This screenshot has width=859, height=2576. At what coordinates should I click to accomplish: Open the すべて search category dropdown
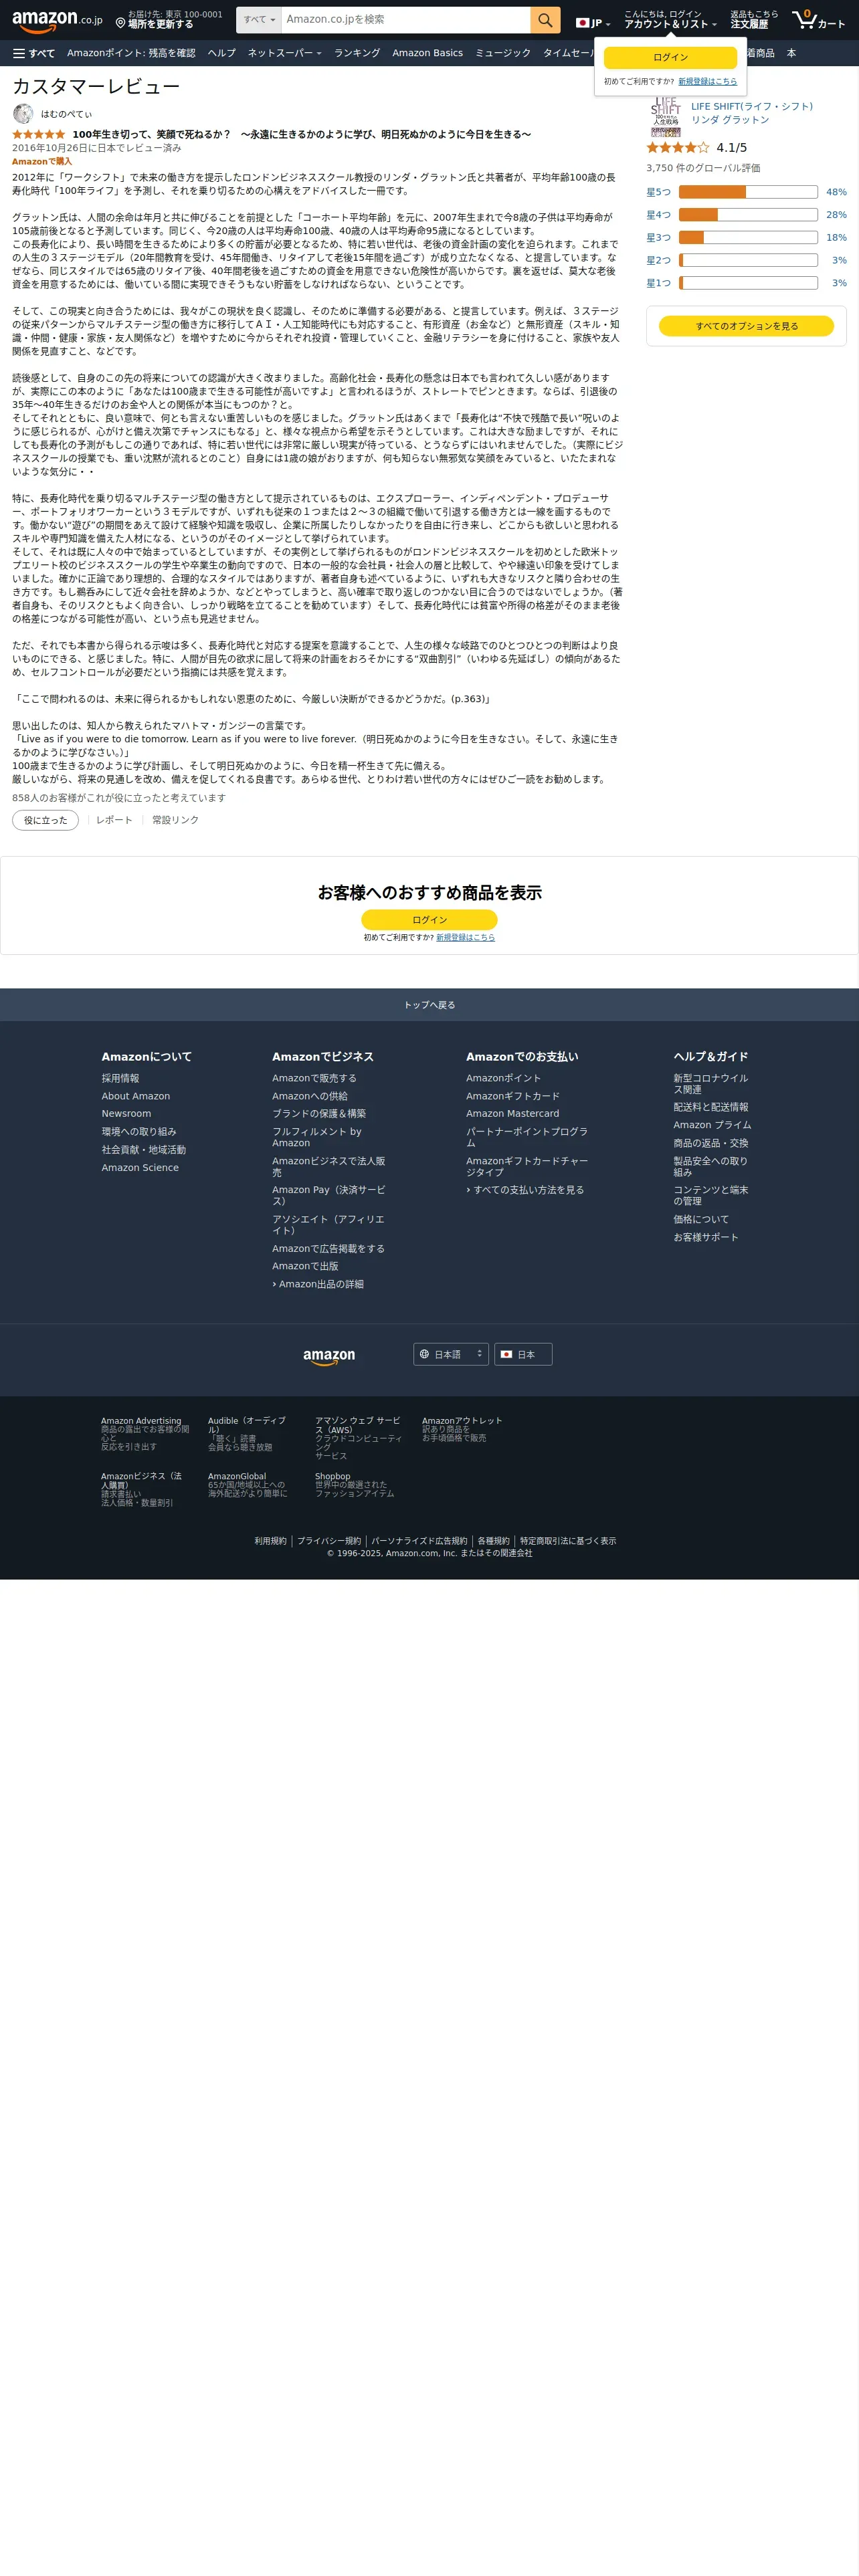tap(259, 20)
